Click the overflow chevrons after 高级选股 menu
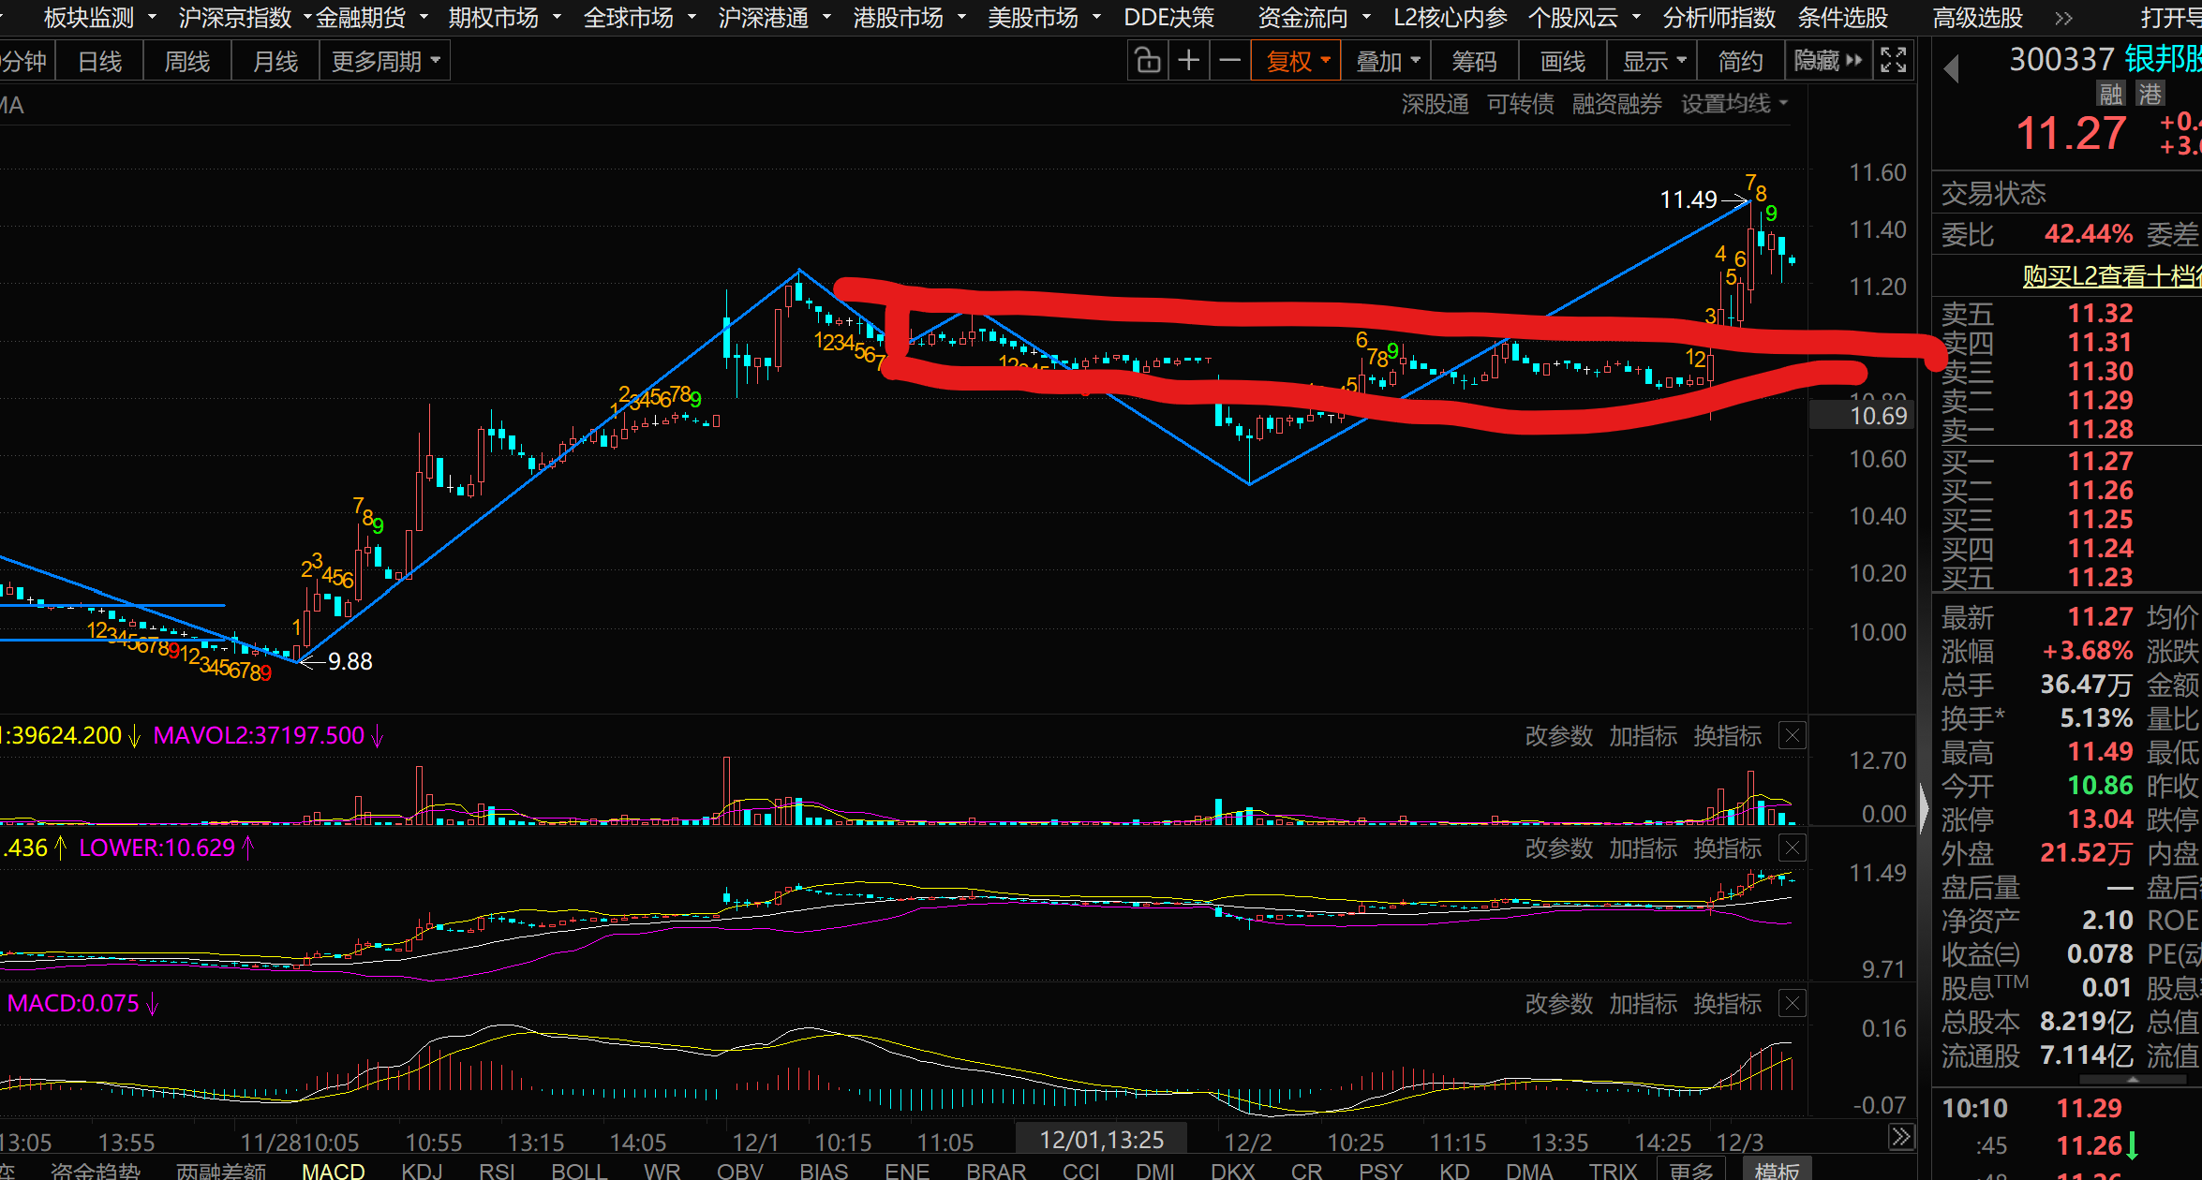The width and height of the screenshot is (2202, 1180). point(2063,18)
